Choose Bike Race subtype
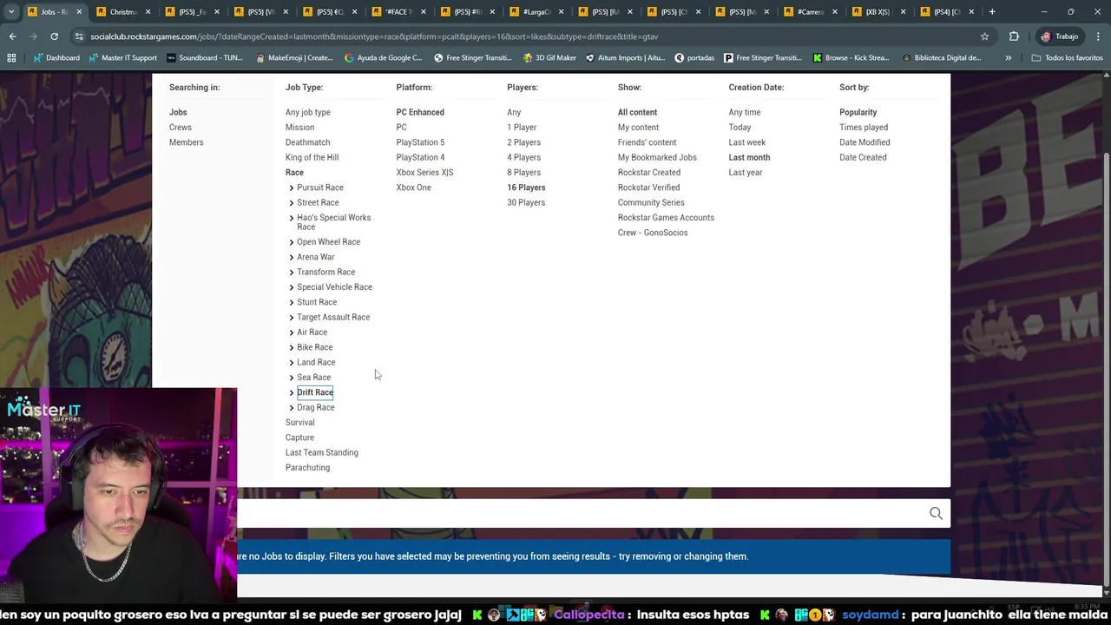The width and height of the screenshot is (1111, 625). click(x=314, y=347)
